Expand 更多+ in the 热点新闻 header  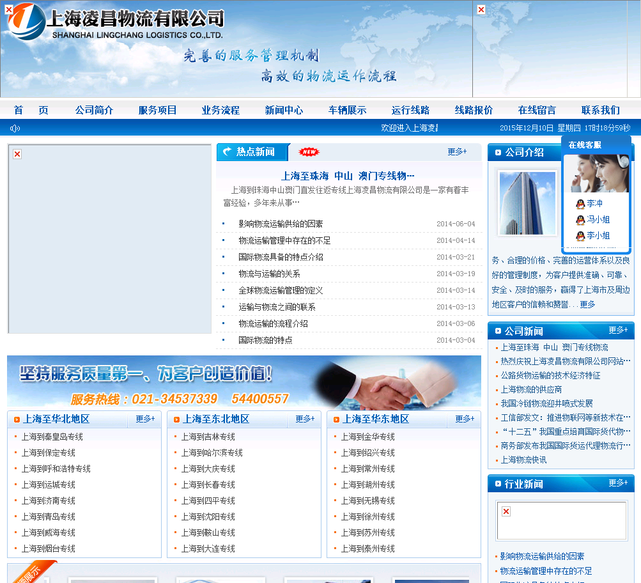tap(457, 152)
